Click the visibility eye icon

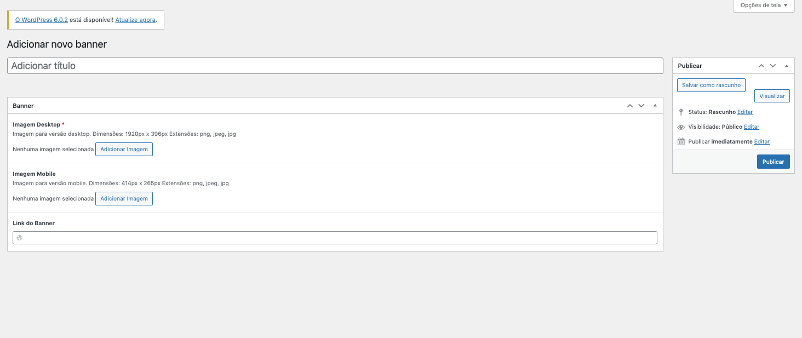point(681,127)
